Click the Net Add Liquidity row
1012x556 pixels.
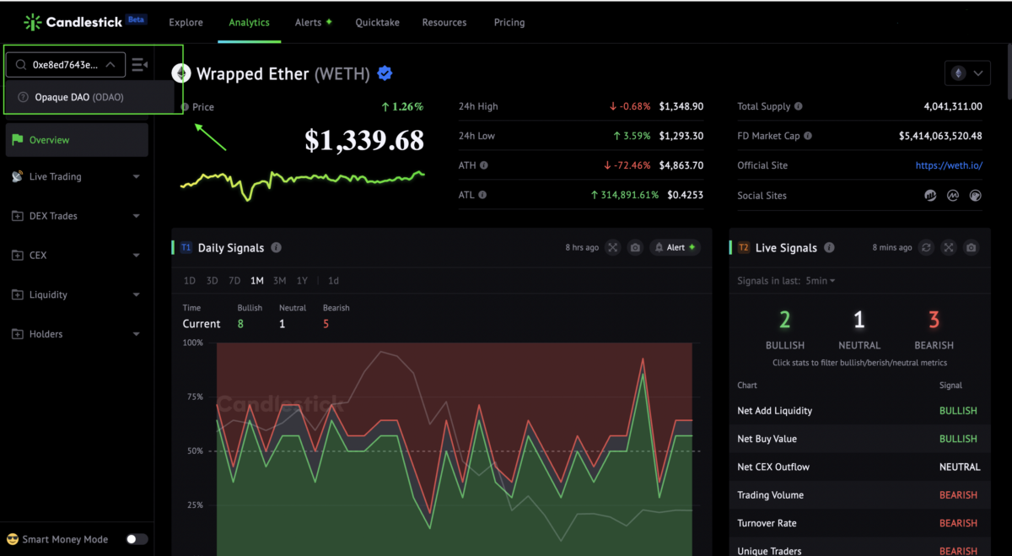(x=859, y=411)
